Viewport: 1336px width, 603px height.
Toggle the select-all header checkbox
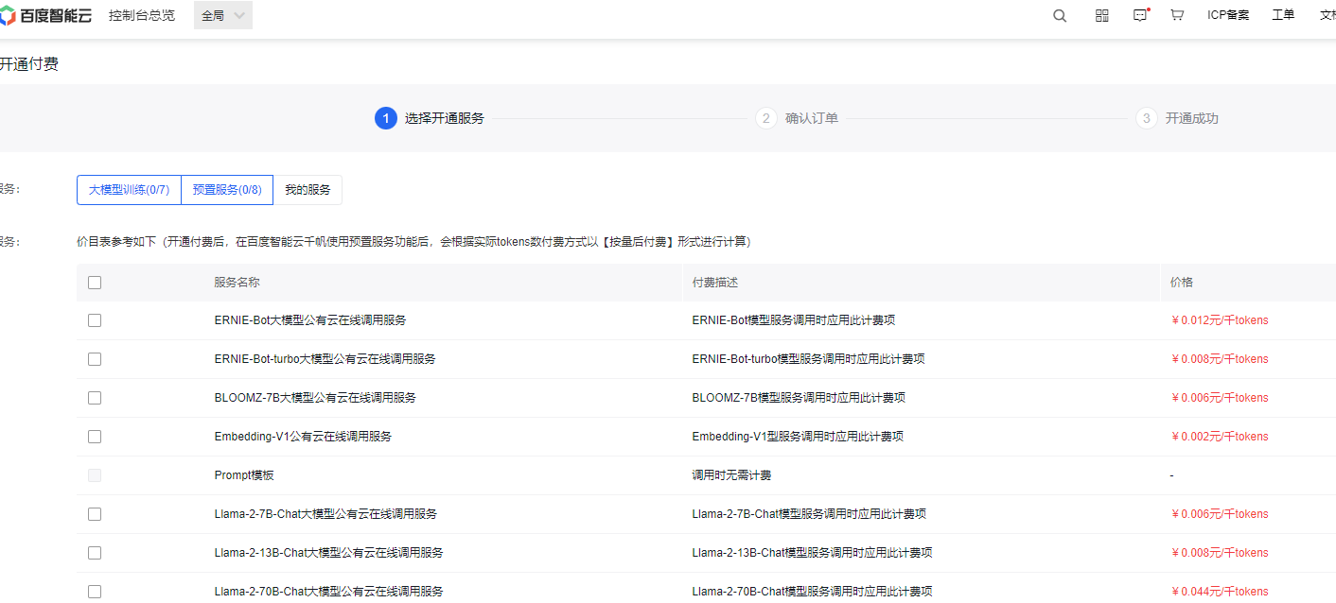95,283
